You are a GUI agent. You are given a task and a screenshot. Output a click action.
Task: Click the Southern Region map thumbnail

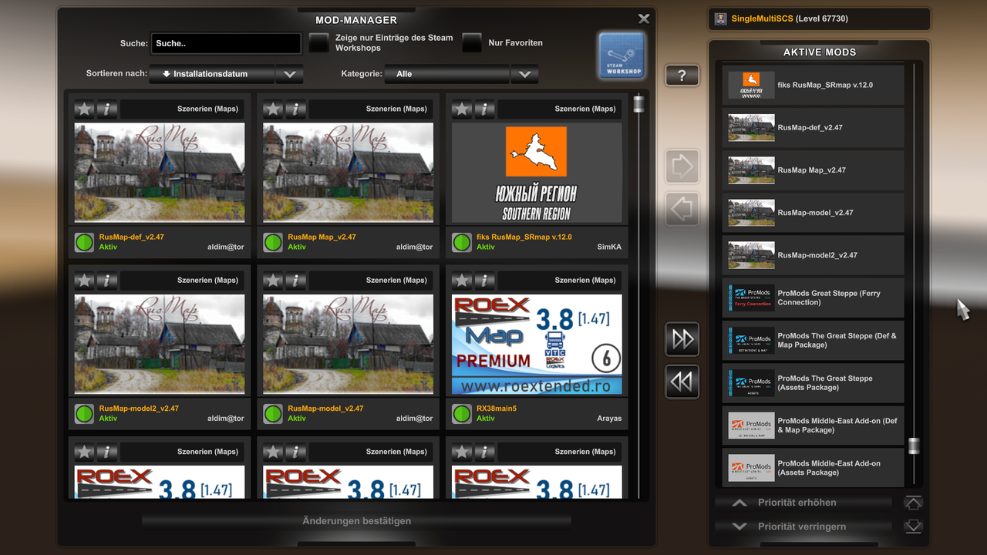(x=537, y=173)
